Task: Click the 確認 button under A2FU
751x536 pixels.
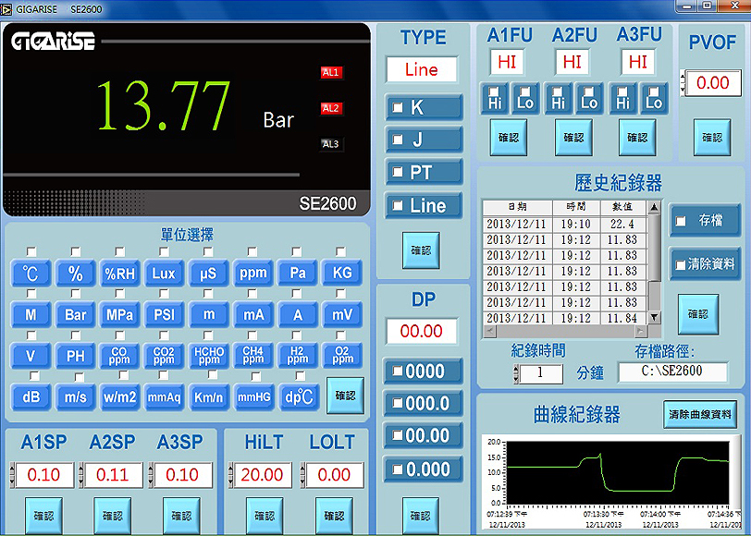Action: (573, 138)
